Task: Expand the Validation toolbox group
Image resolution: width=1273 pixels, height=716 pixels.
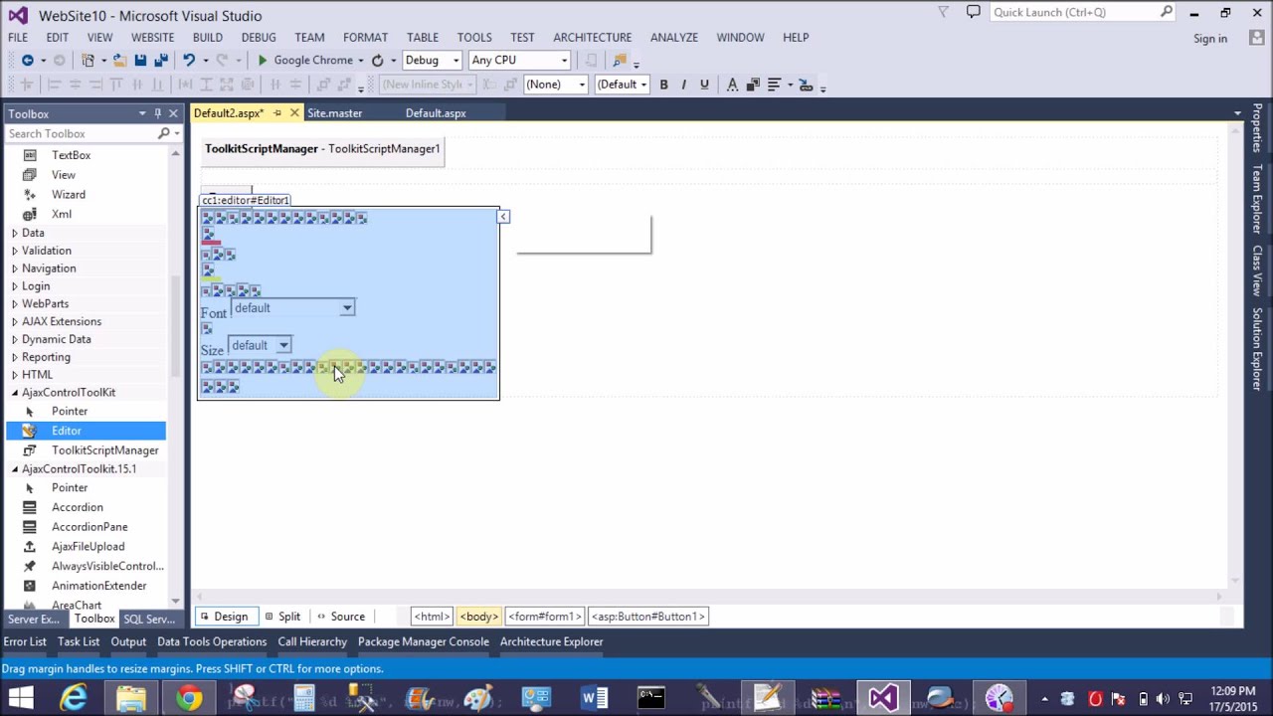Action: click(14, 251)
